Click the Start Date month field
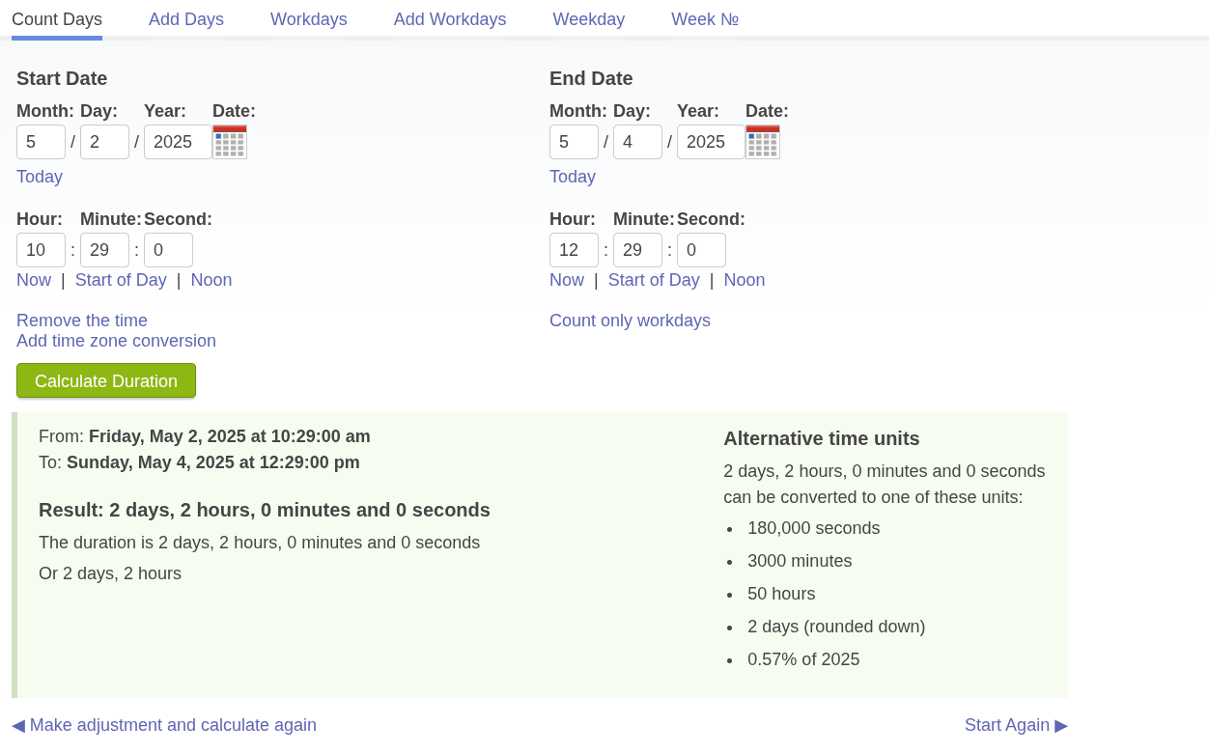 pyautogui.click(x=41, y=142)
